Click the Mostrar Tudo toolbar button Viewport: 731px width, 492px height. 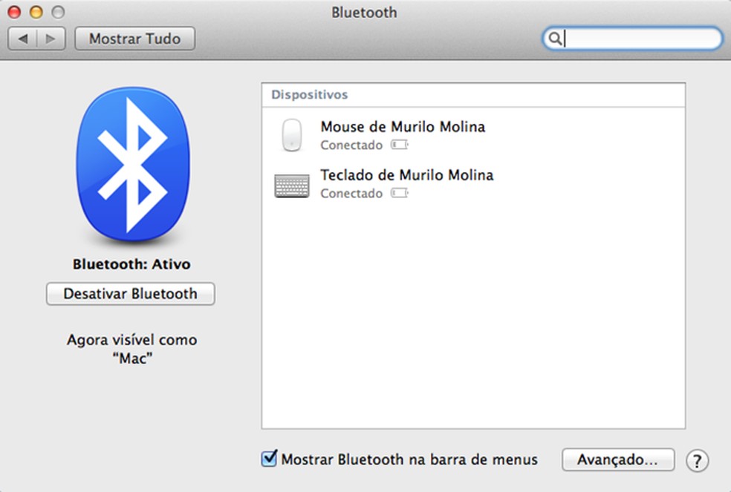pyautogui.click(x=134, y=38)
